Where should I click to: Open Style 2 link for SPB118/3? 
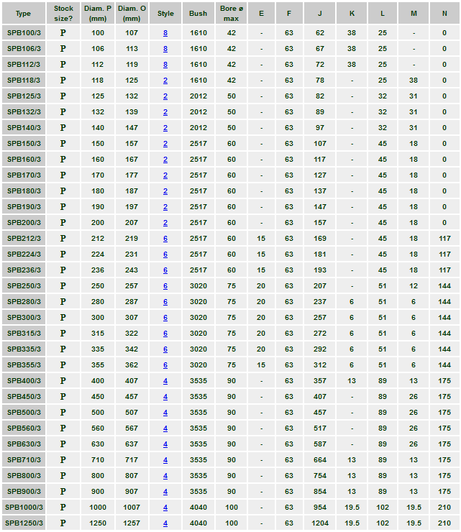point(165,81)
